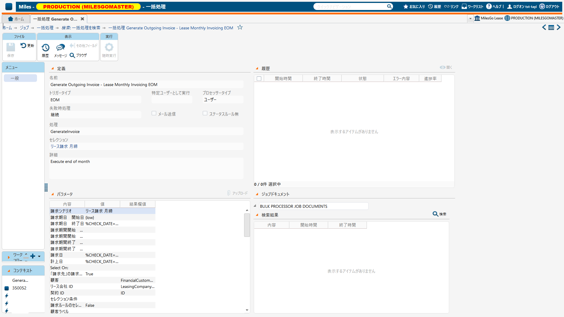564x317 pixels.
Task: Click the 履歴 clock icon in toolbar
Action: [45, 48]
